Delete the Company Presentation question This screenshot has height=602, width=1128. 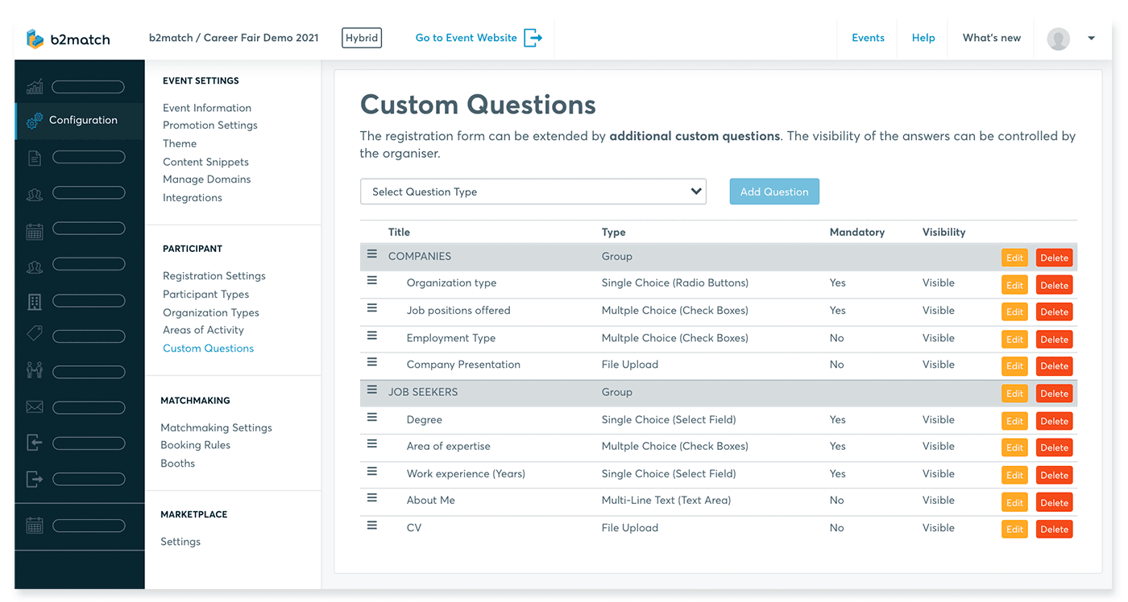tap(1054, 366)
